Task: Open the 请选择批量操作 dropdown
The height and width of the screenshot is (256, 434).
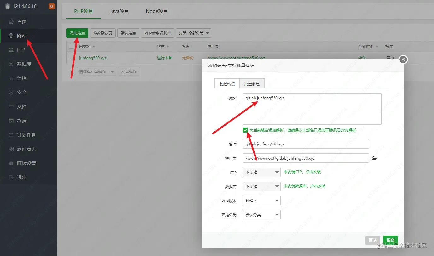Action: 97,71
